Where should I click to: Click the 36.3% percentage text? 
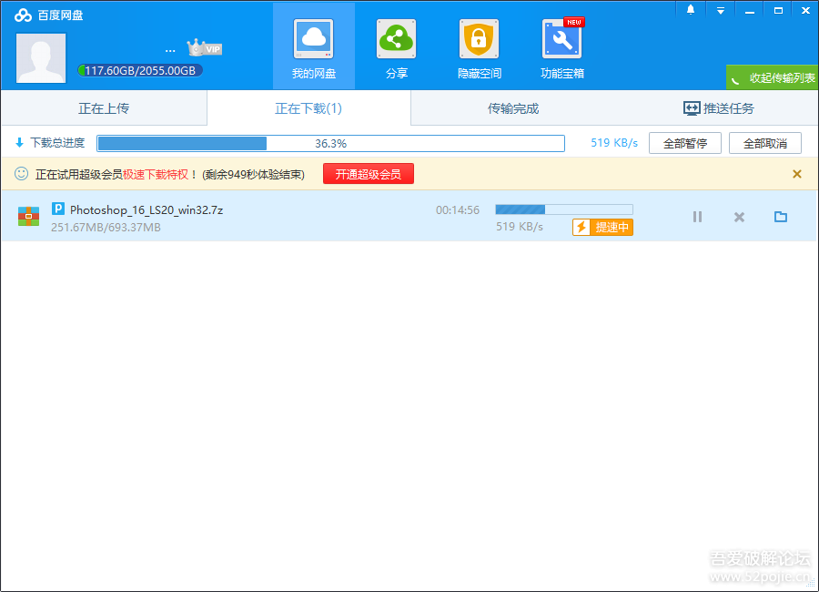pyautogui.click(x=330, y=143)
